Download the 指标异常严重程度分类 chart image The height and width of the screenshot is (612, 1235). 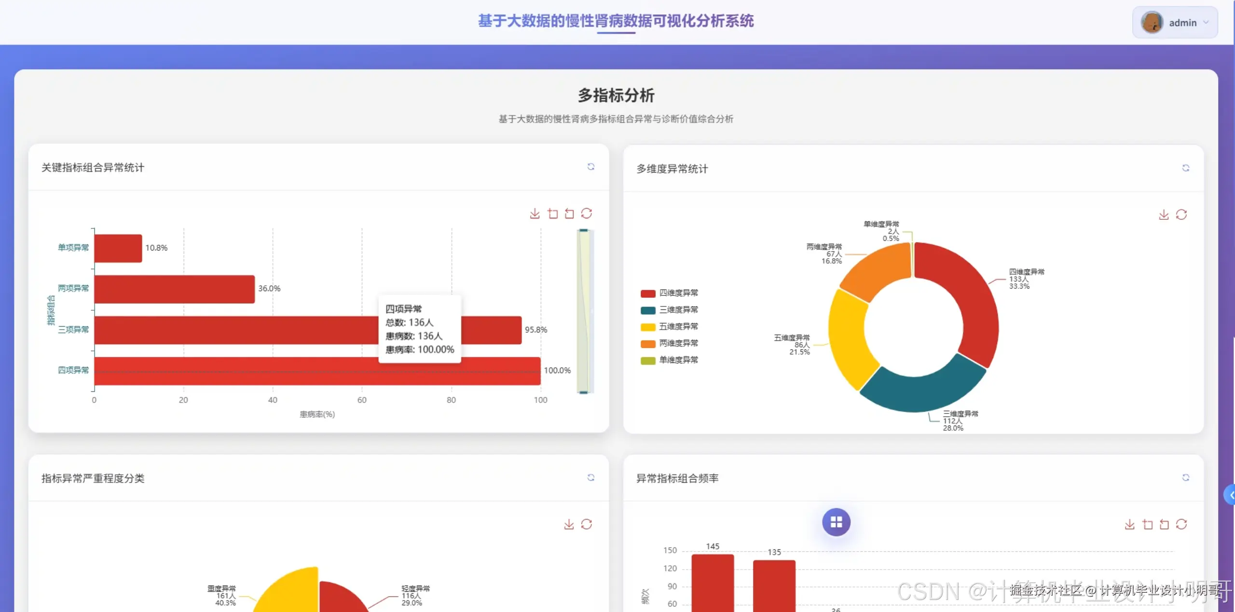coord(569,524)
